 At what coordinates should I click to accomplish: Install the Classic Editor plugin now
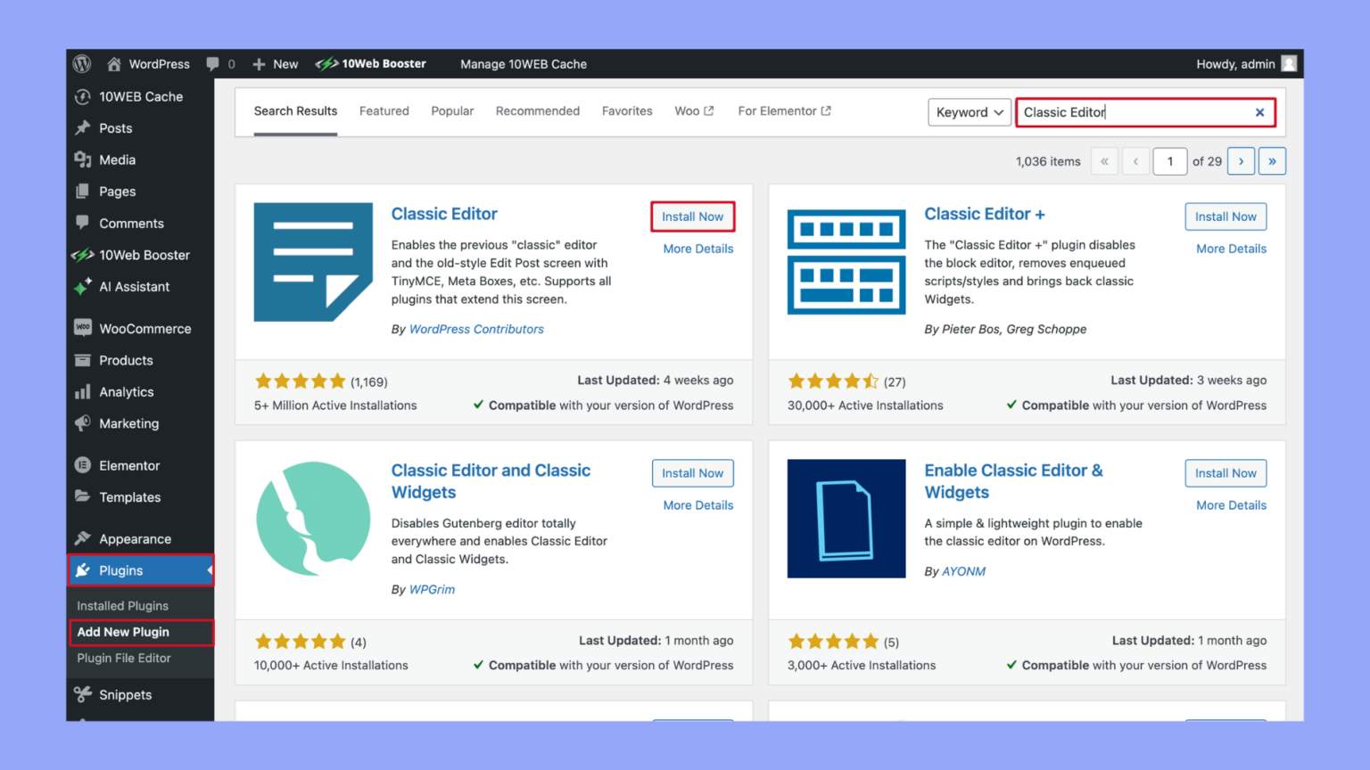(692, 217)
